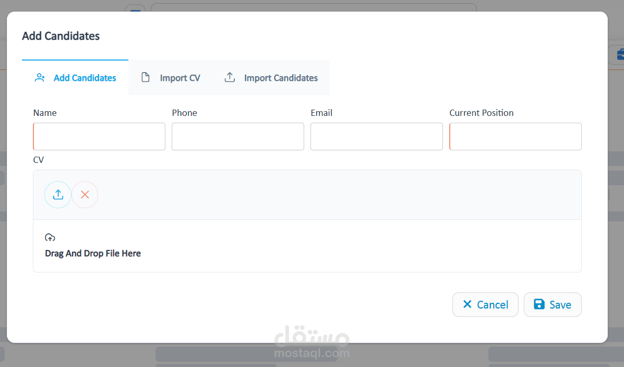
Task: Click the Name input field
Action: [99, 136]
